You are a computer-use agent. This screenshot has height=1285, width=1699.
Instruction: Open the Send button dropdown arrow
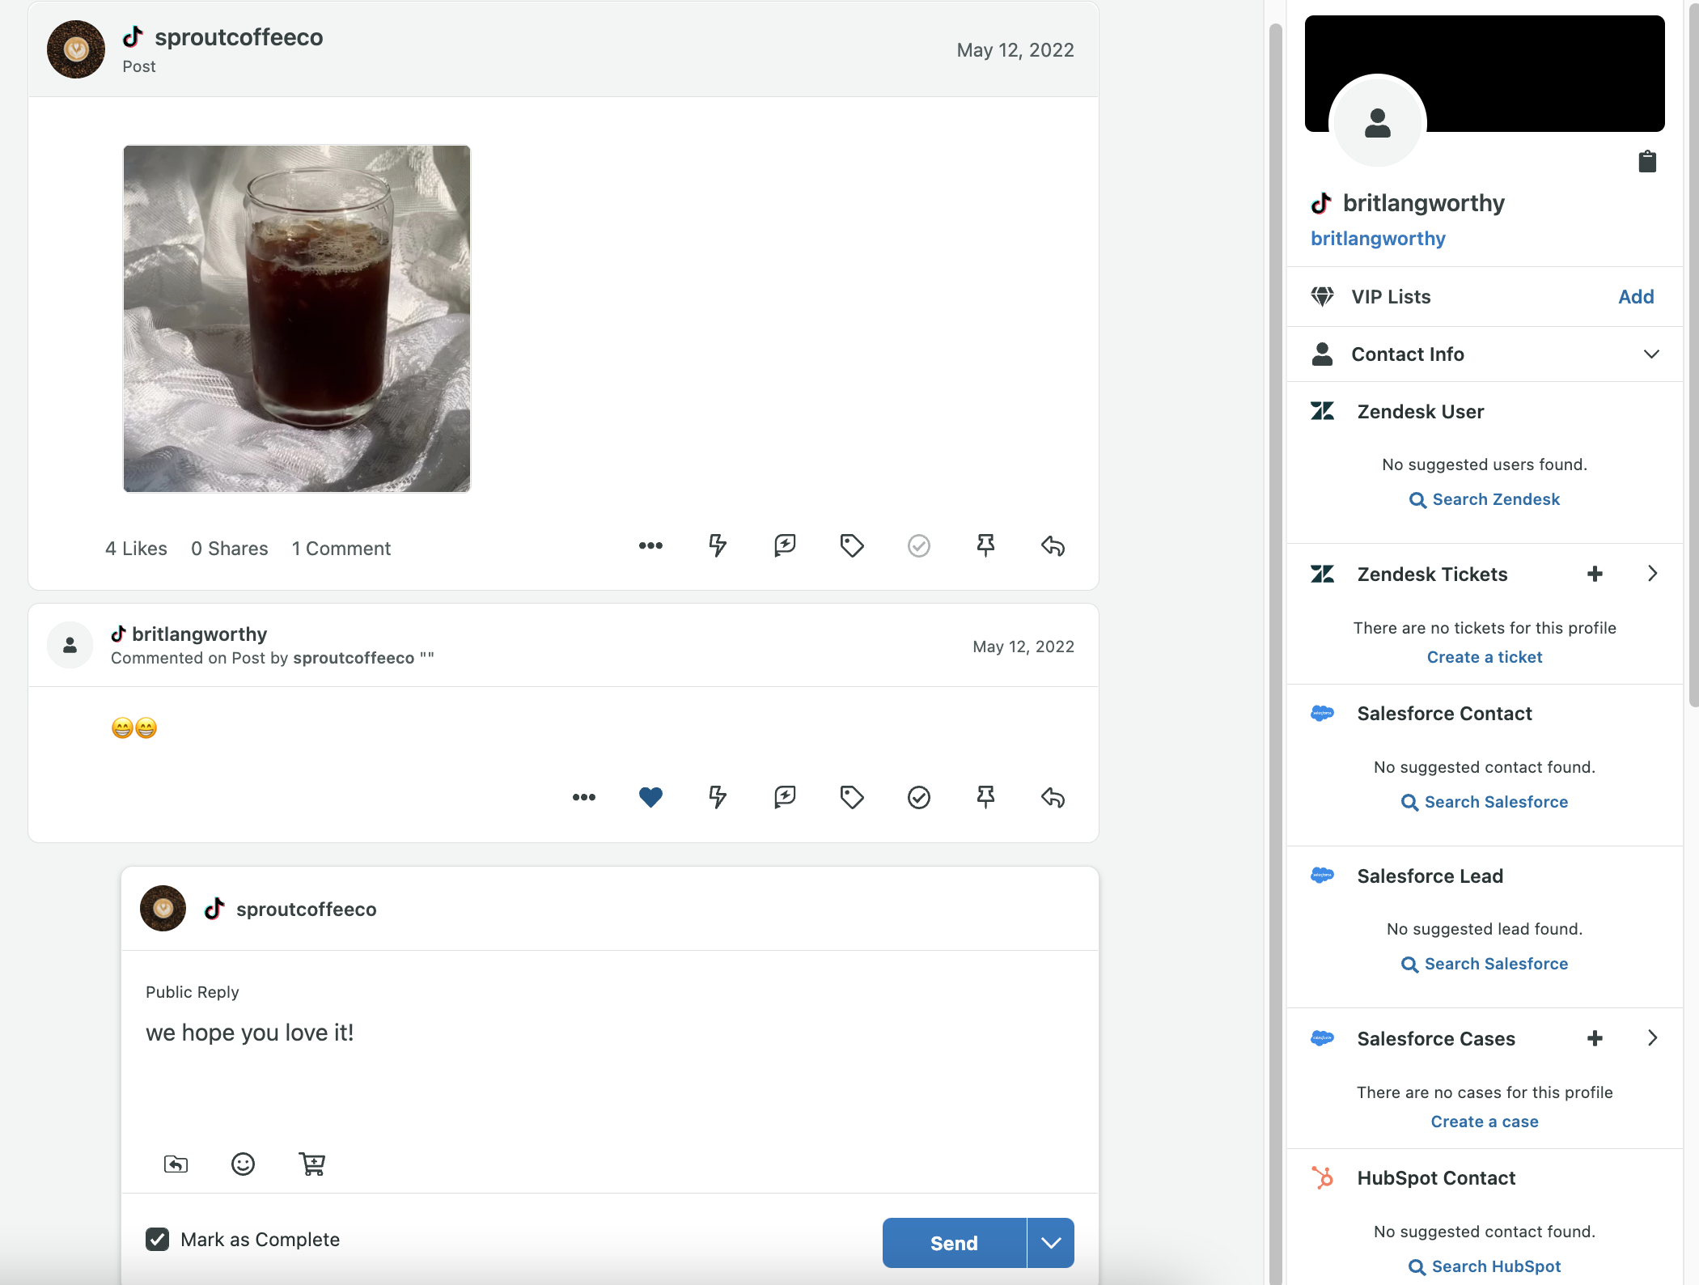tap(1051, 1243)
